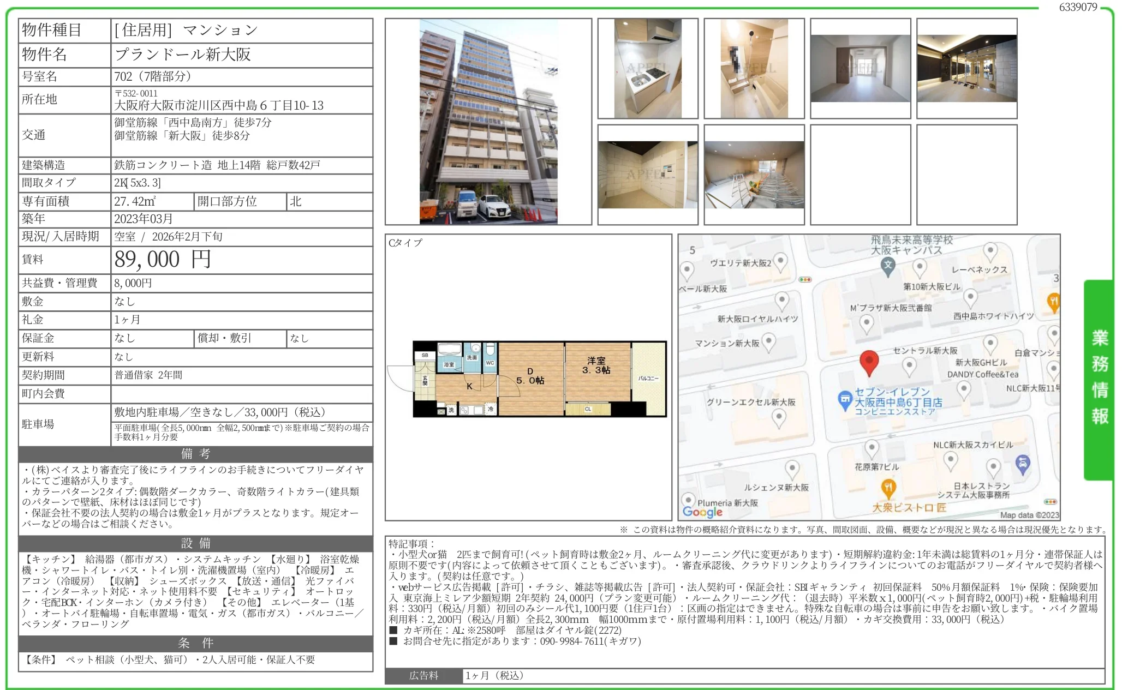1122x690 pixels.
Task: Select the セントラル新大阪 building pin
Action: [910, 365]
